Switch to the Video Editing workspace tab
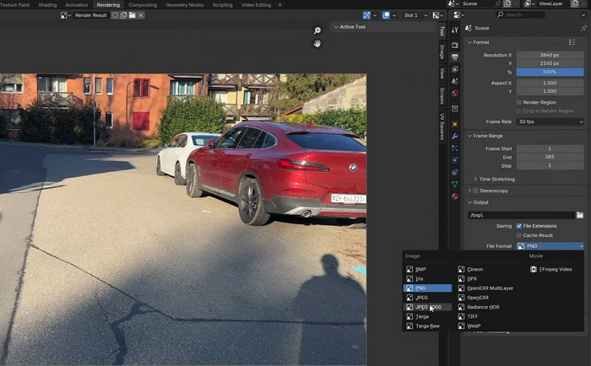Viewport: 591px width, 366px height. coord(256,5)
